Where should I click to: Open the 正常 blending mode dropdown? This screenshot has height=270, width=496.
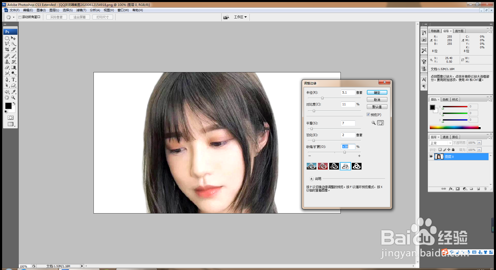[x=450, y=143]
